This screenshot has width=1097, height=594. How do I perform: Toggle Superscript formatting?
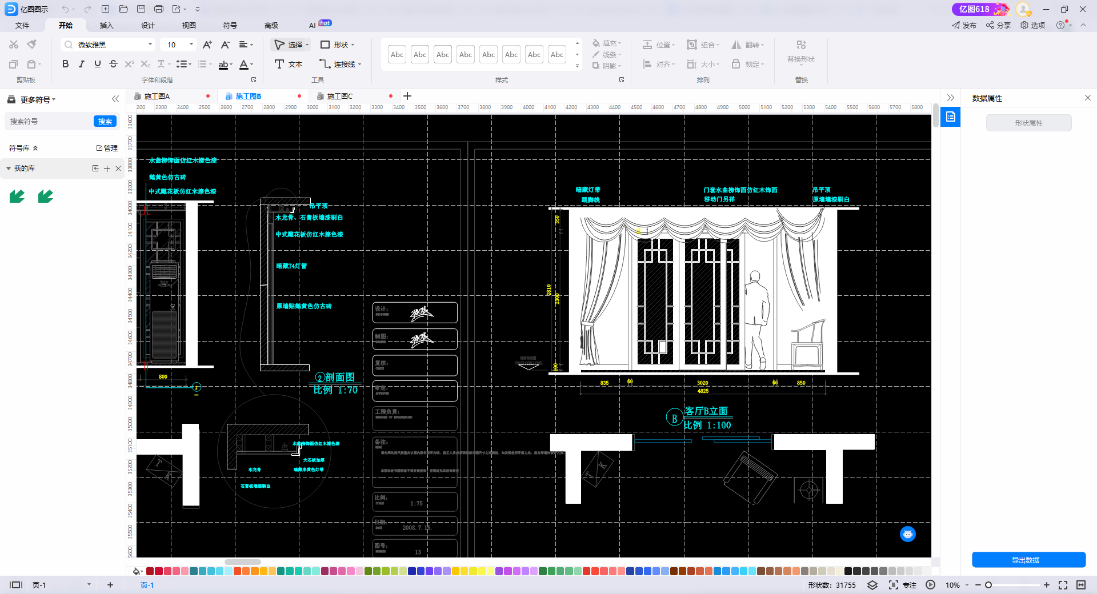tap(130, 64)
